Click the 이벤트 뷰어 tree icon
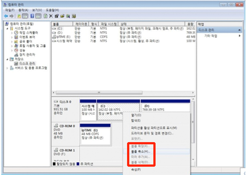Viewport: 247px width, 175px height. point(16,37)
